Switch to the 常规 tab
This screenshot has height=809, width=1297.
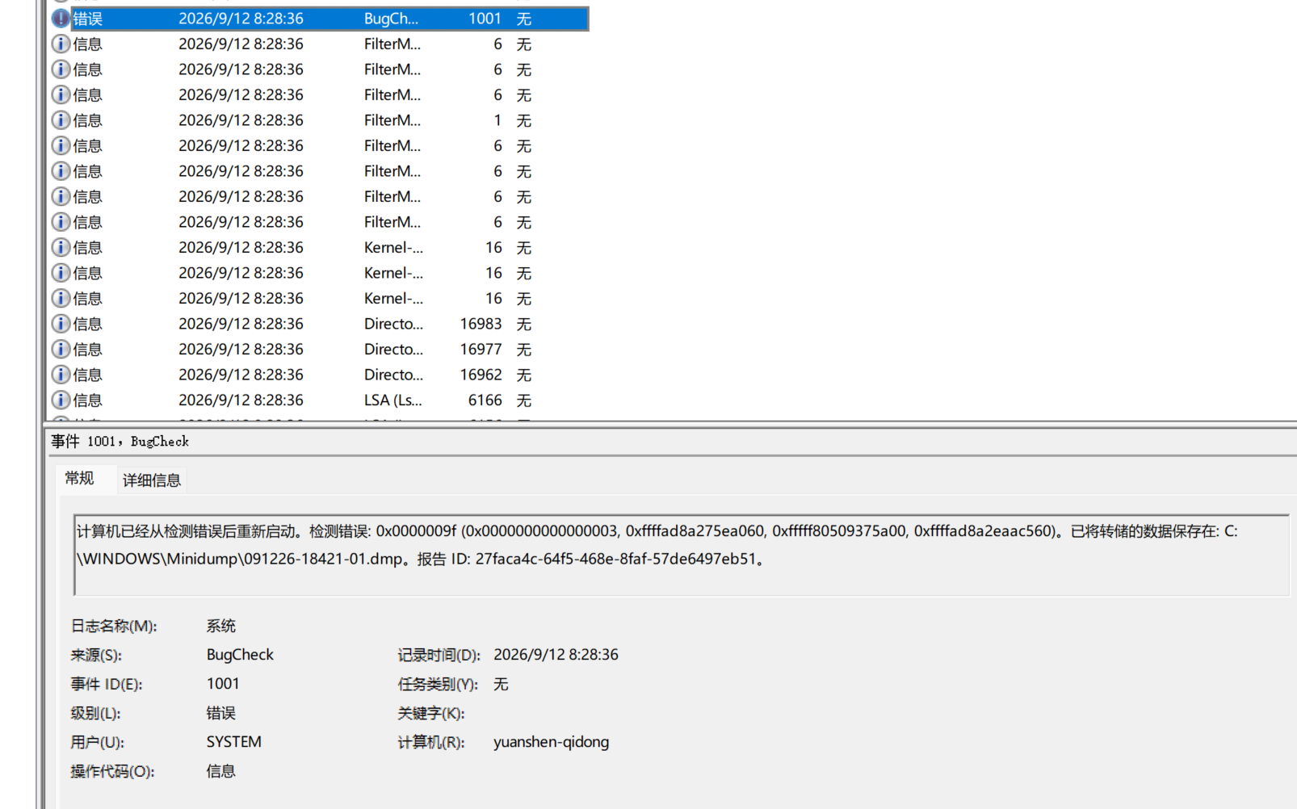[79, 479]
